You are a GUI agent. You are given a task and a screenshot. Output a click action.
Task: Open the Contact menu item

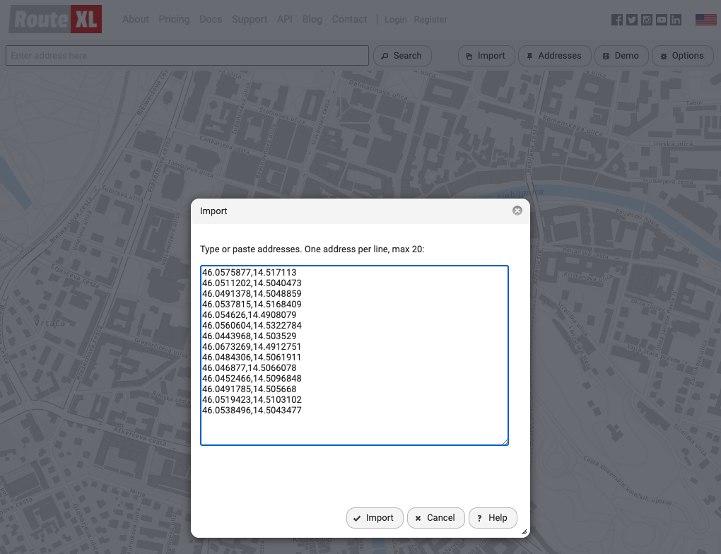[349, 19]
